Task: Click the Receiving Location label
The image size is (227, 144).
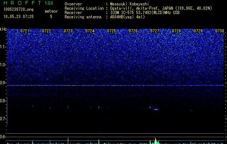Action: (x=84, y=8)
